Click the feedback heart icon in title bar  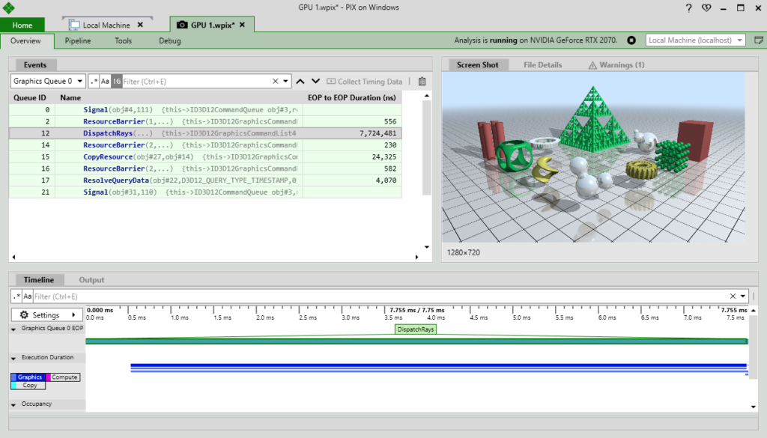click(x=706, y=8)
